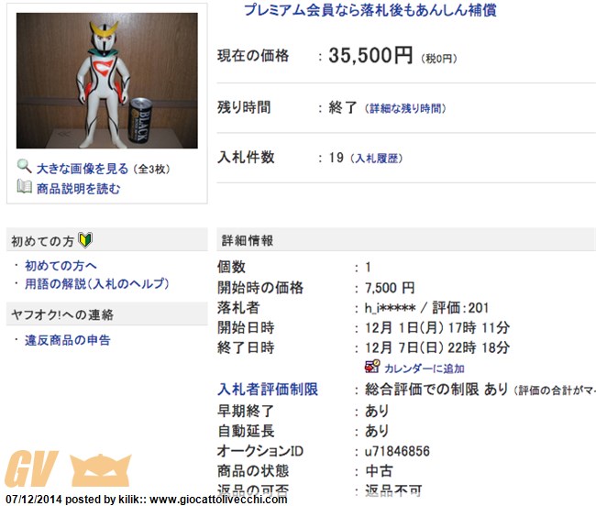
Task: Open 入札履歴 bid history link
Action: [x=377, y=158]
